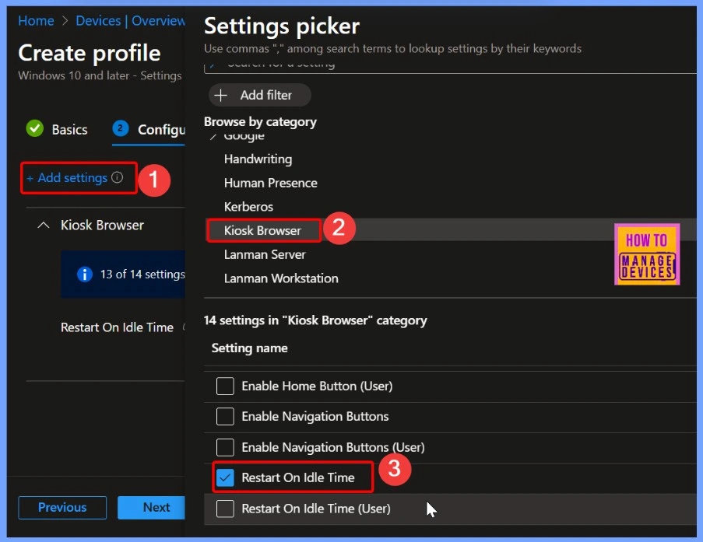Click the info icon beside Add settings
Screen dimensions: 703x542
[x=118, y=177]
